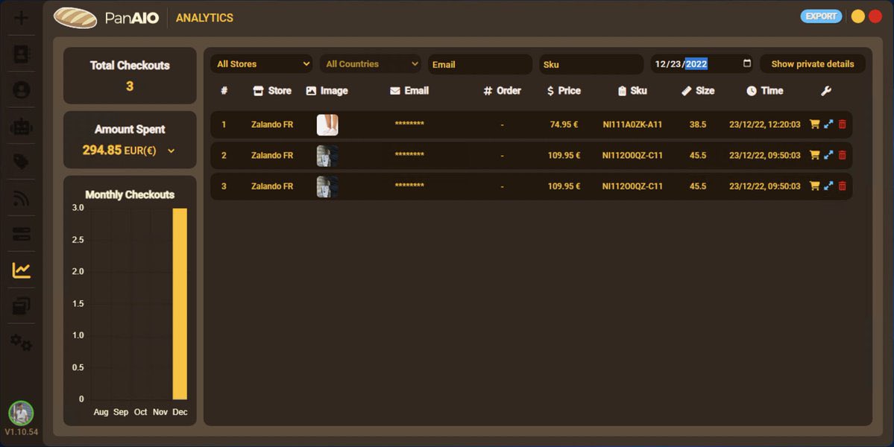Image resolution: width=894 pixels, height=447 pixels.
Task: Click the user avatar above the version label
Action: point(21,413)
